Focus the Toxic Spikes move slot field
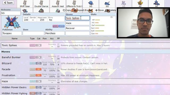 point(78,18)
